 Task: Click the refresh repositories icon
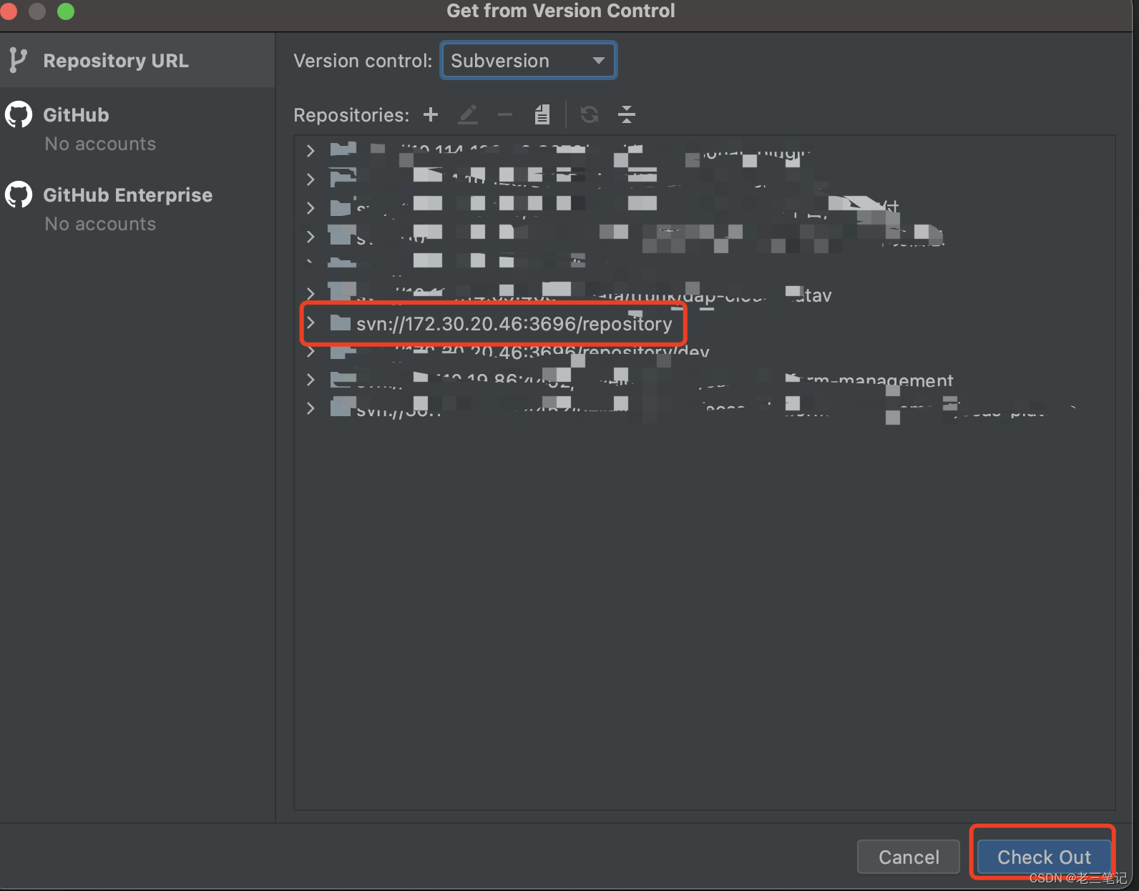tap(590, 114)
